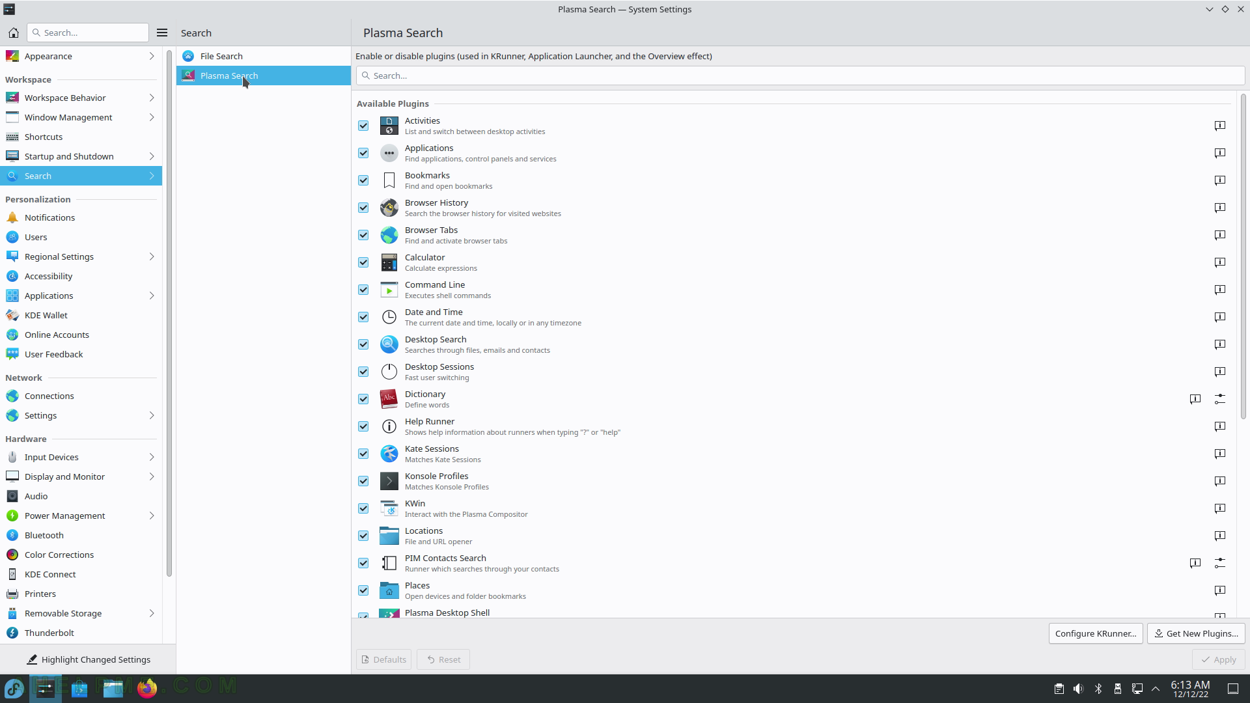Click the Show Desktop icon in the taskbar
Image resolution: width=1250 pixels, height=703 pixels.
(x=1233, y=689)
